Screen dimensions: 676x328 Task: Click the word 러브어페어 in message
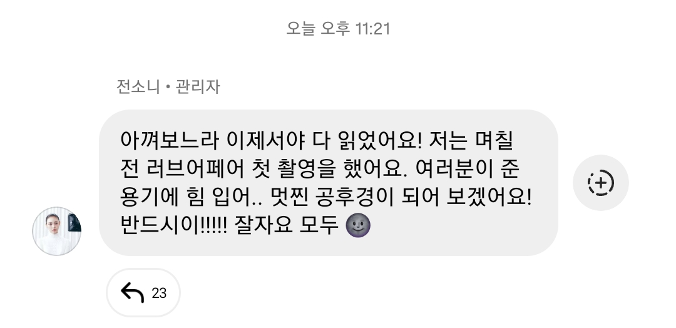tap(195, 169)
